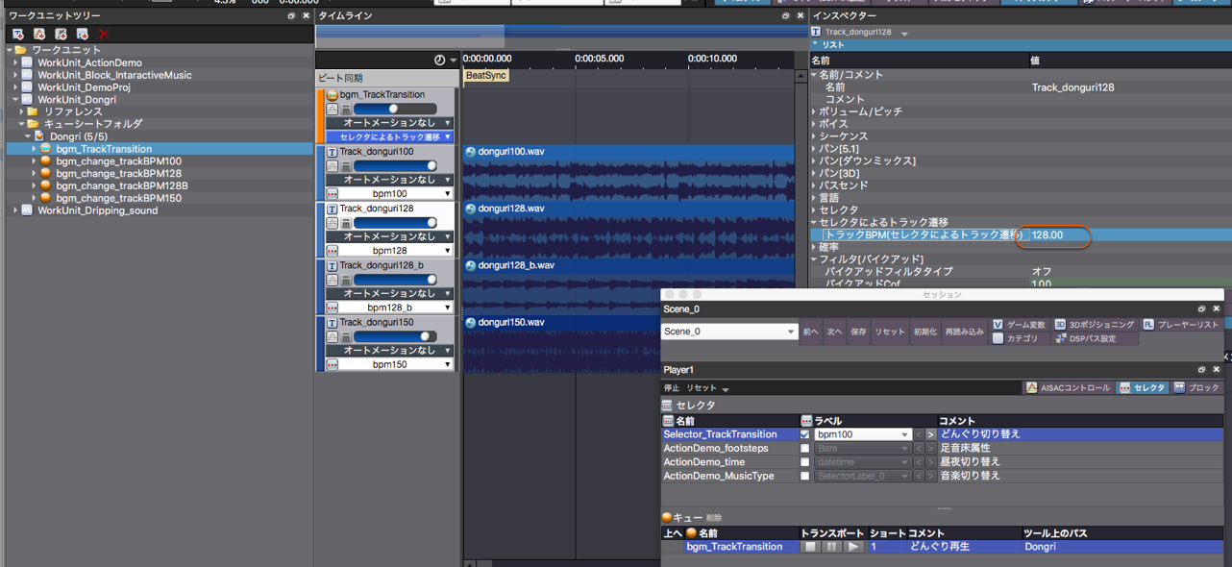1232x567 pixels.
Task: Click the first add-item icon in work unit tree toolbar
Action: point(17,35)
